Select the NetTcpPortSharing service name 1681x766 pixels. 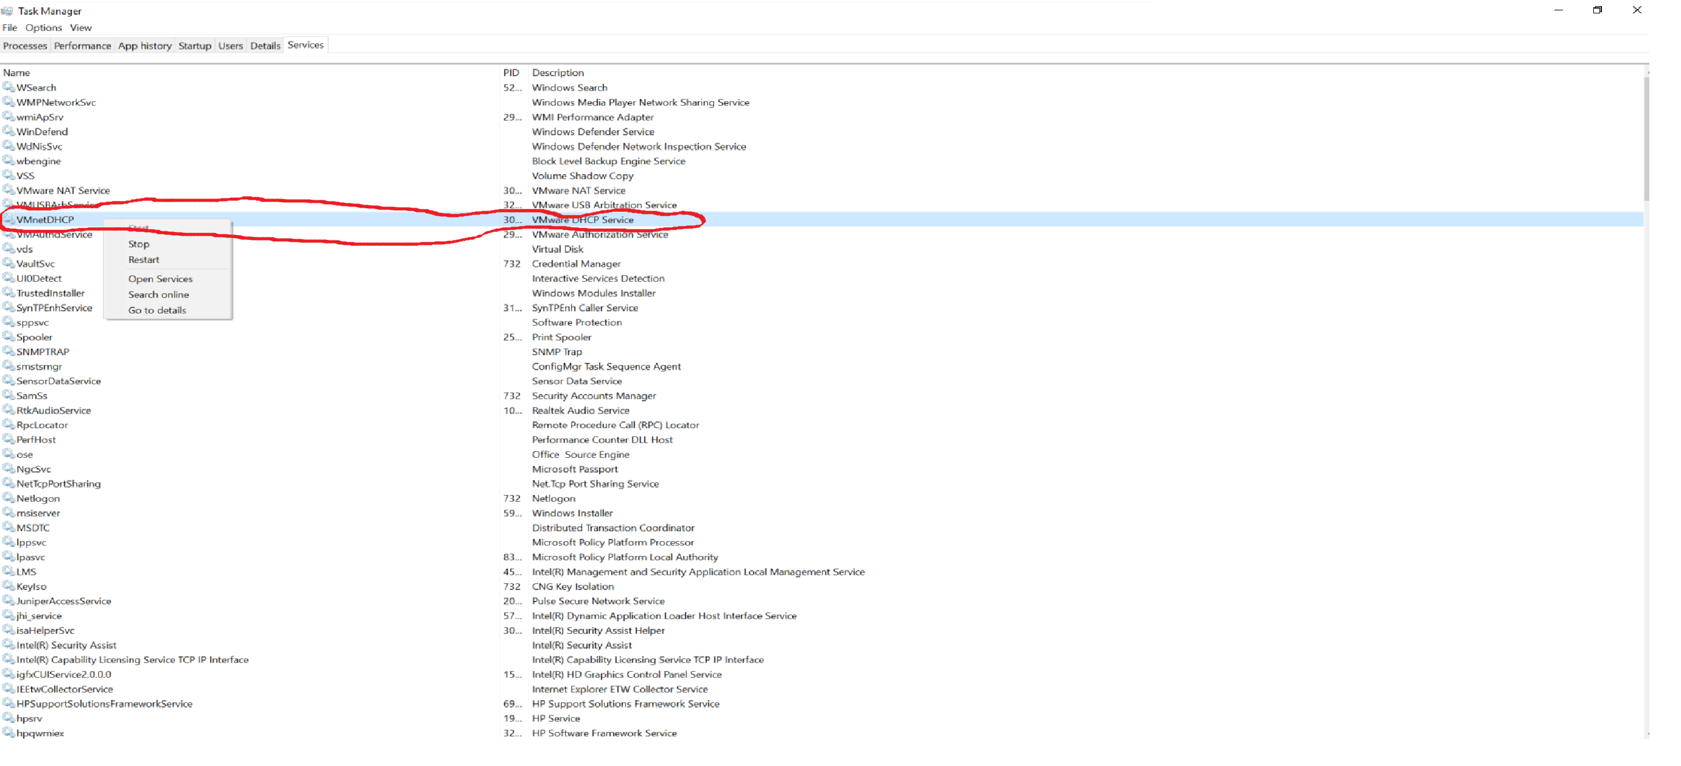click(x=58, y=483)
